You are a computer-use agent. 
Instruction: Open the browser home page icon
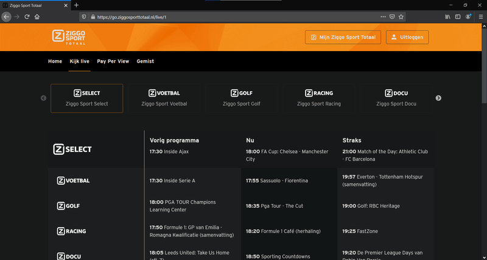(x=37, y=17)
